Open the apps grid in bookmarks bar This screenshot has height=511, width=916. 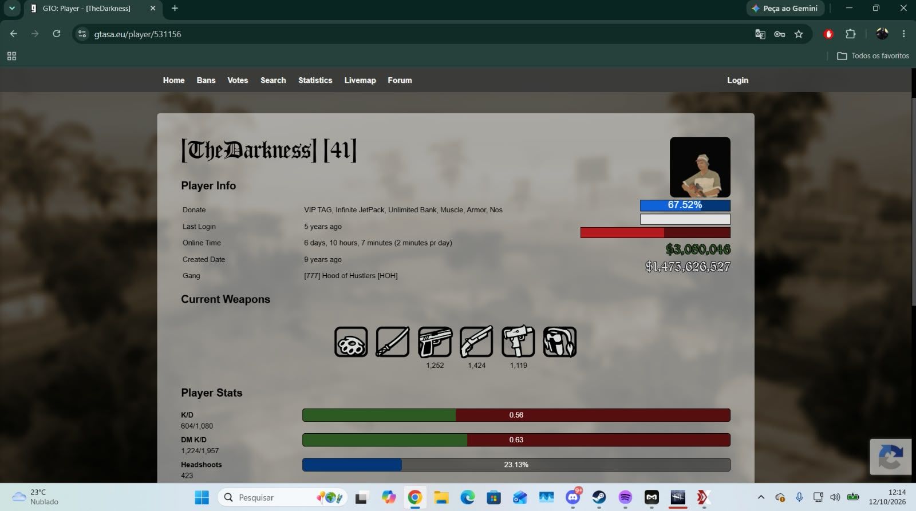11,56
